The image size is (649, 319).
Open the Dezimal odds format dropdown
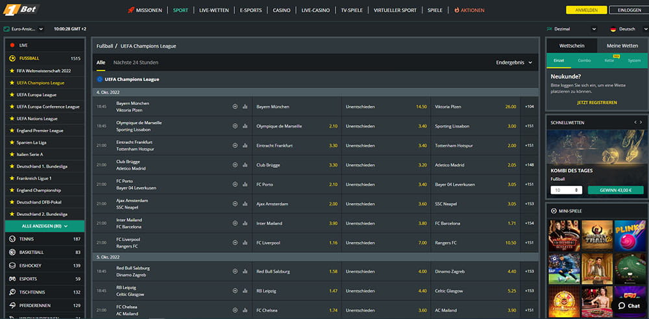[x=571, y=29]
